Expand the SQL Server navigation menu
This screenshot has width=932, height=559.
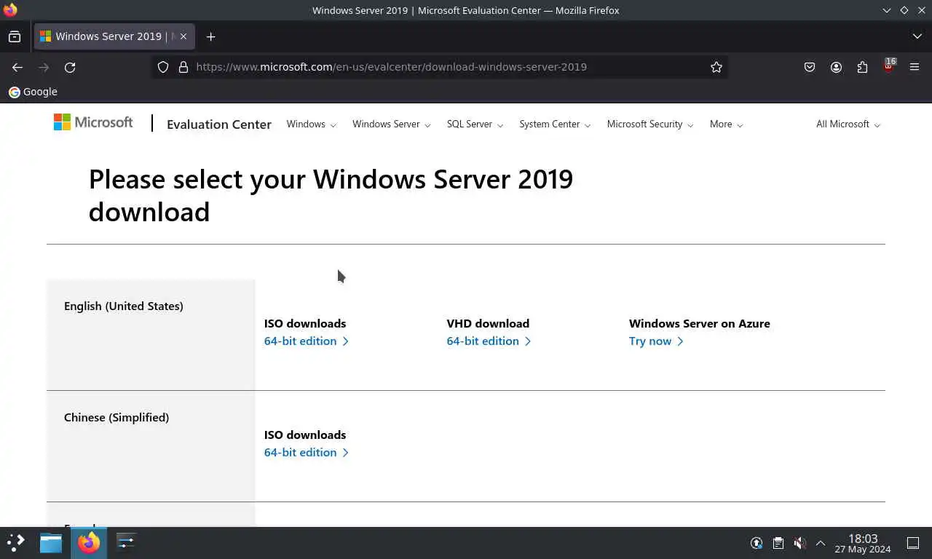(475, 124)
